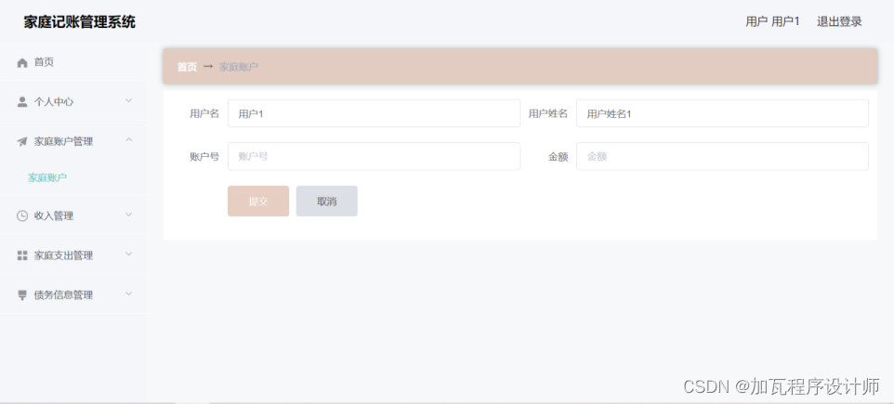The image size is (894, 404).
Task: Open the 首页 sidebar menu item
Action: 73,62
